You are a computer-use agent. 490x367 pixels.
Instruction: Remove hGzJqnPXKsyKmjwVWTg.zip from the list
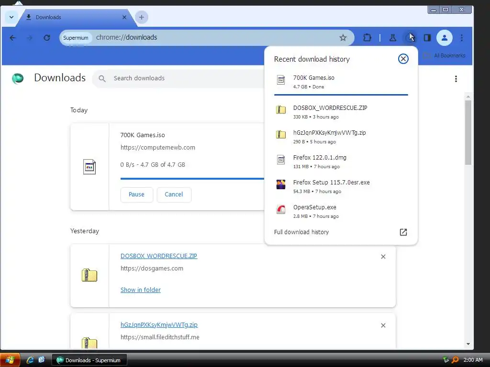[383, 325]
